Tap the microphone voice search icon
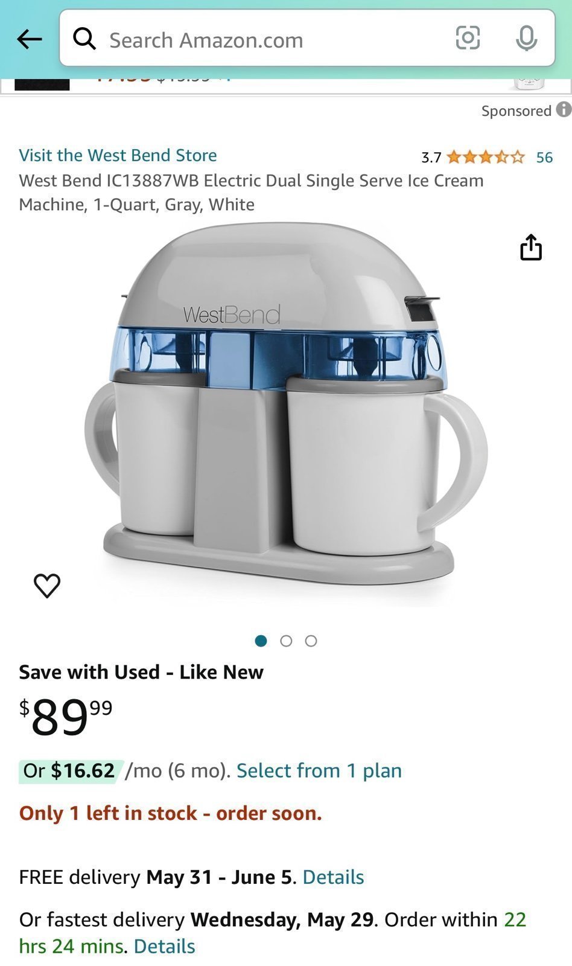The height and width of the screenshot is (966, 572). click(x=526, y=39)
